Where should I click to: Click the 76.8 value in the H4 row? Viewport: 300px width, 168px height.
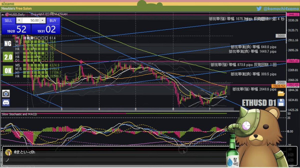(52, 49)
